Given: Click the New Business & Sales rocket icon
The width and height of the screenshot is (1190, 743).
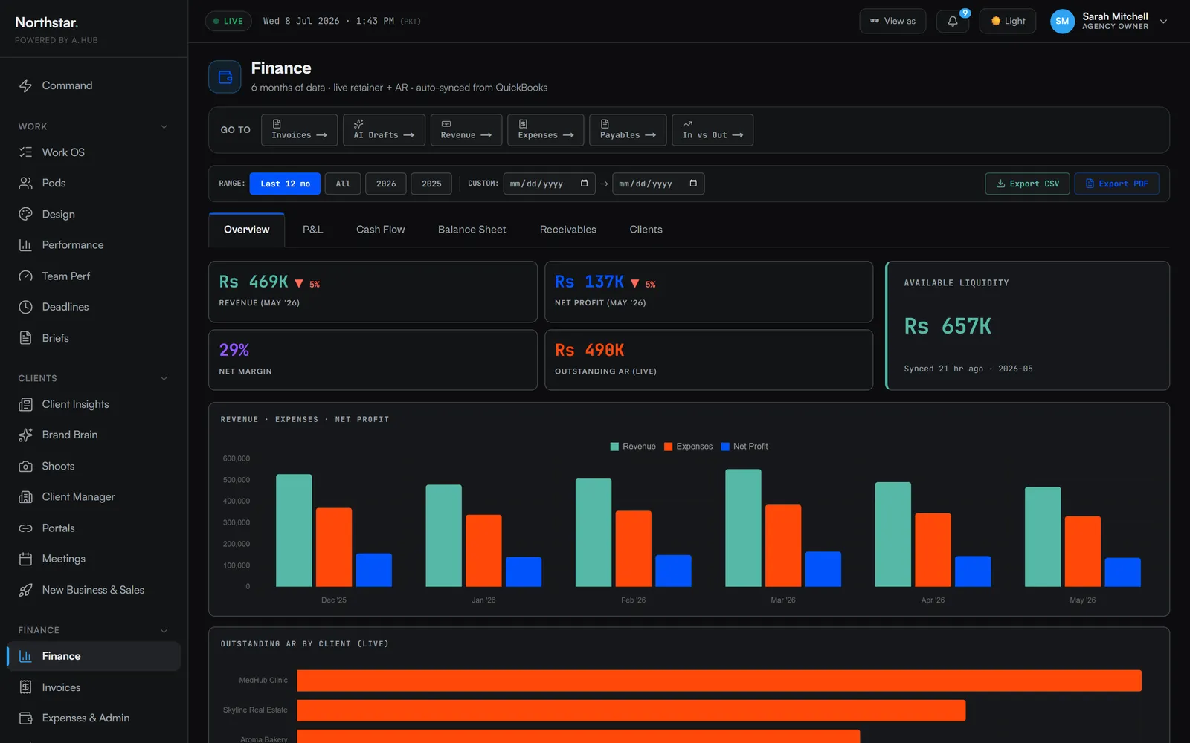Looking at the screenshot, I should tap(25, 590).
